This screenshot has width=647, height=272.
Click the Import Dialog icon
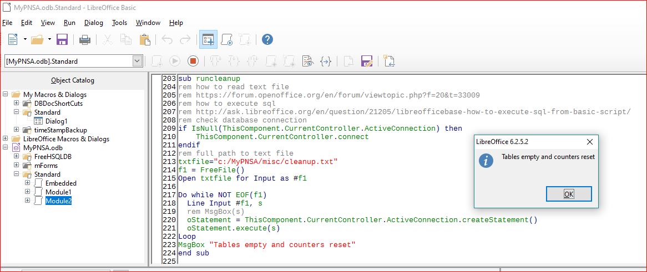coord(389,61)
